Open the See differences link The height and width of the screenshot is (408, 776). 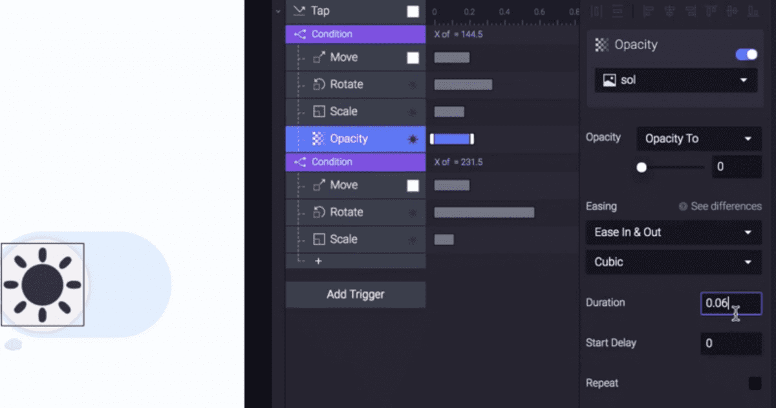720,206
